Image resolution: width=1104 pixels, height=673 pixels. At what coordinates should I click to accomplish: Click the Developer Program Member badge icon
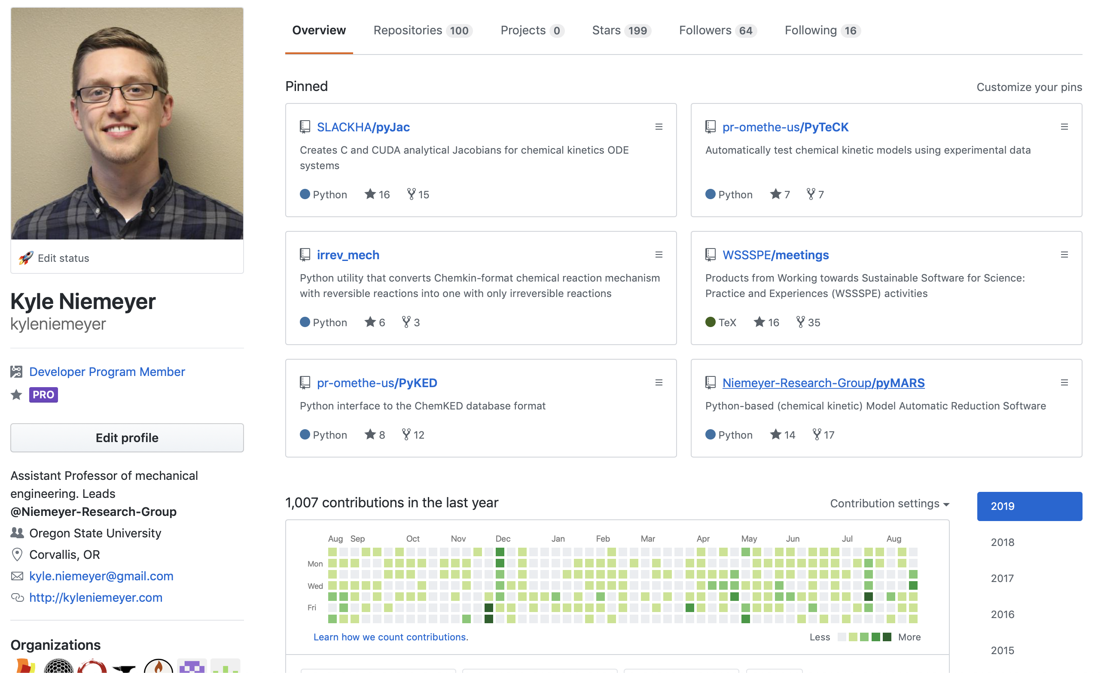coord(17,371)
